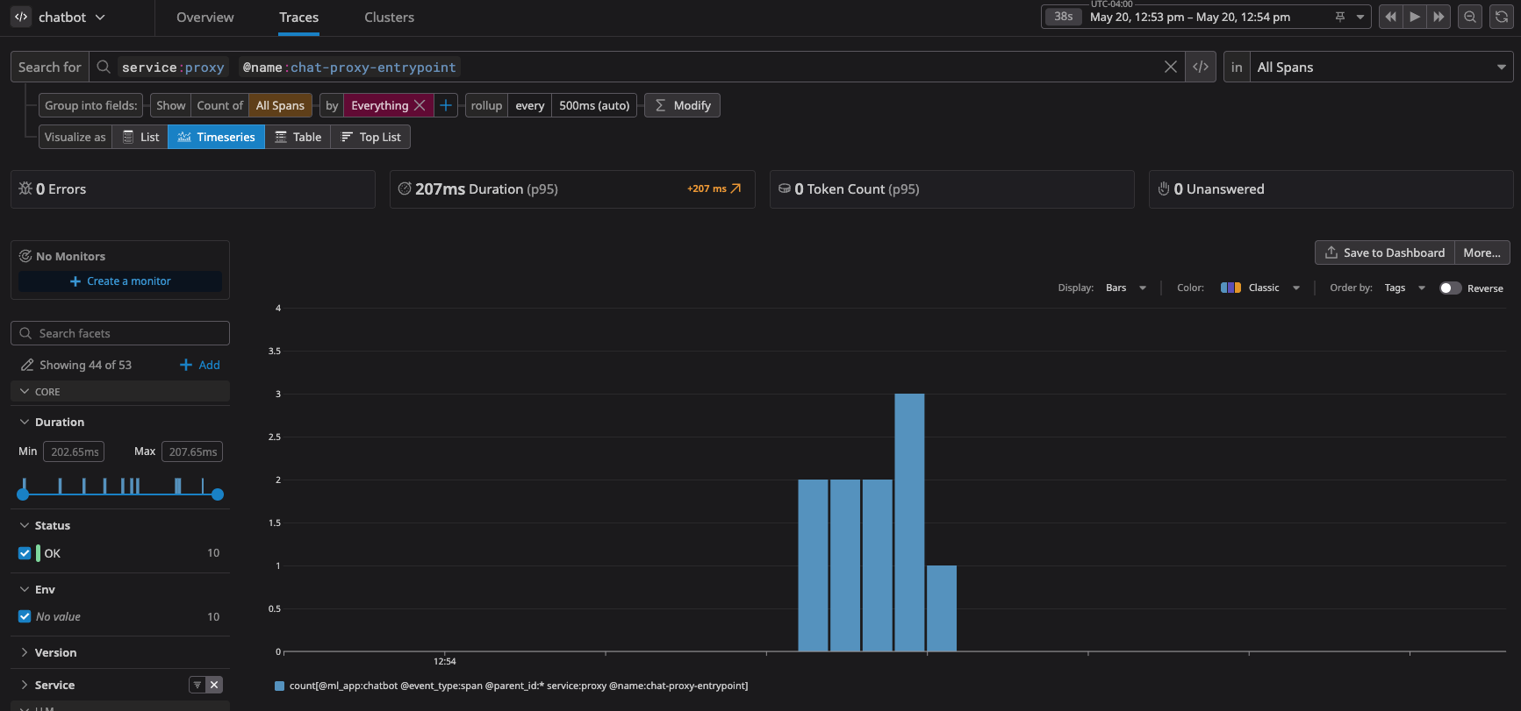This screenshot has width=1521, height=711.
Task: Clear the search query with X icon
Action: 1170,67
